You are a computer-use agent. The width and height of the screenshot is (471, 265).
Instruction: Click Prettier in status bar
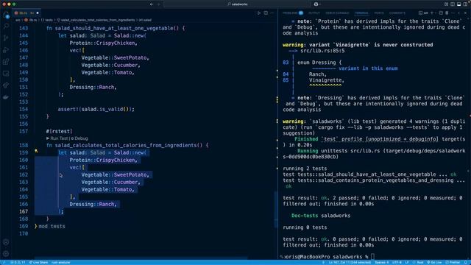(453, 262)
